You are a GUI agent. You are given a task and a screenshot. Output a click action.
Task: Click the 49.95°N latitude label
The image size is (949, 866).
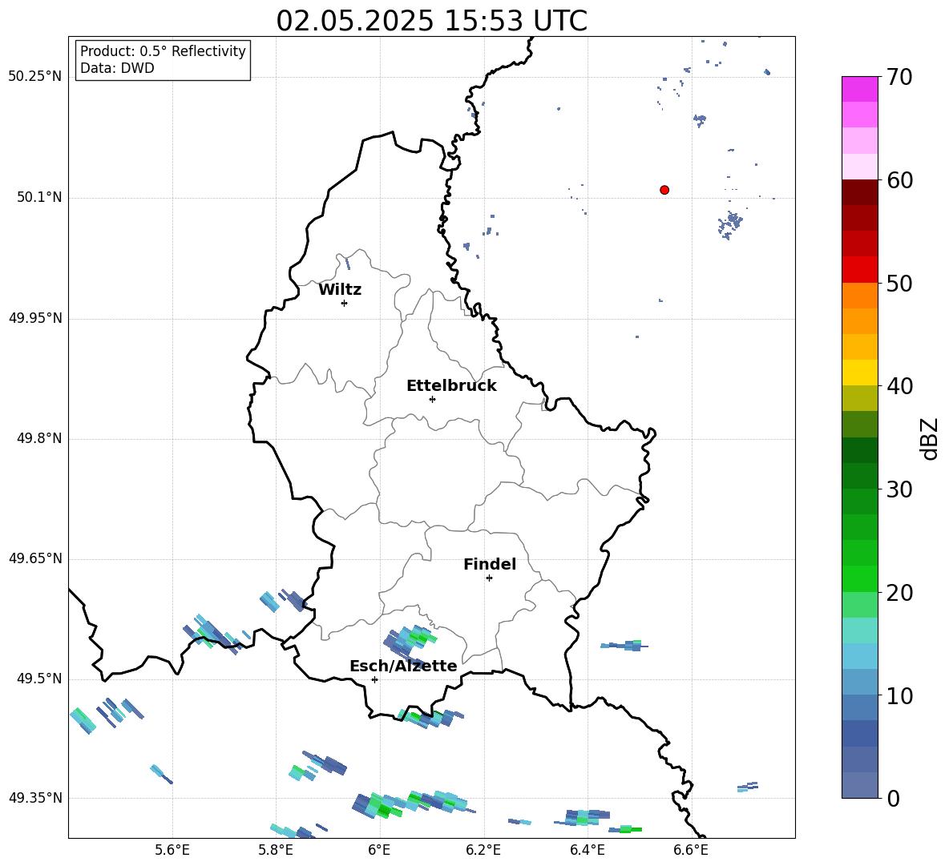35,317
